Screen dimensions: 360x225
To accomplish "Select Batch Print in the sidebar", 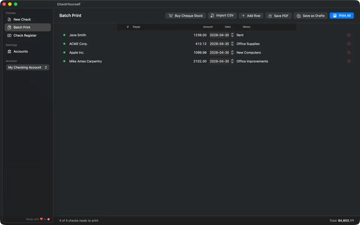I will pos(27,27).
